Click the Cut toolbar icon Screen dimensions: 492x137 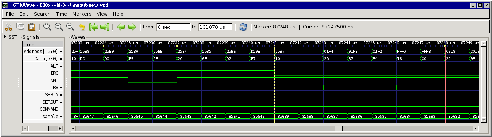pyautogui.click(x=8, y=27)
